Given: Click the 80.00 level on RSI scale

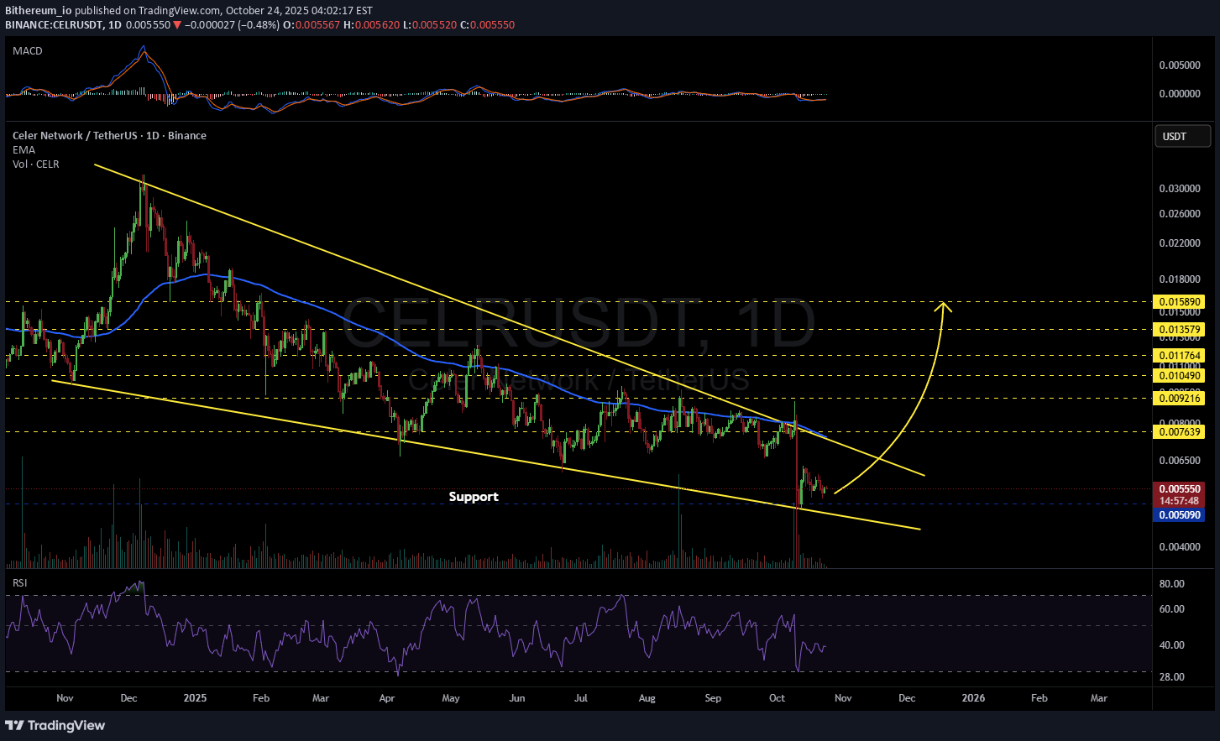Looking at the screenshot, I should click(1171, 584).
